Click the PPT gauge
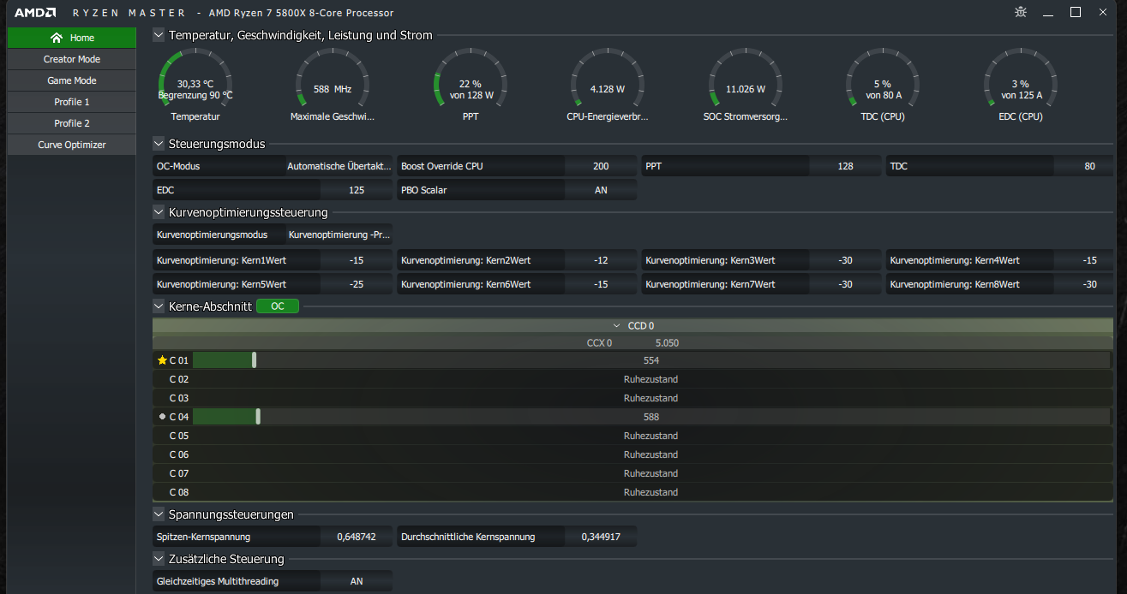The width and height of the screenshot is (1127, 594). point(471,85)
